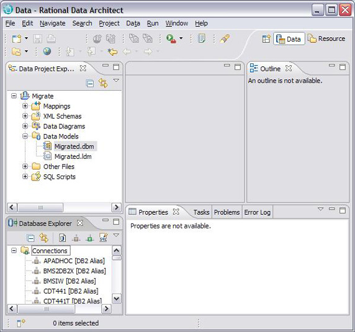Click the Forward navigation arrow icon

tap(148, 52)
